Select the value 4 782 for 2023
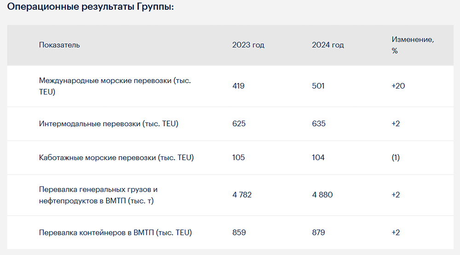This screenshot has width=460, height=255. (x=242, y=195)
